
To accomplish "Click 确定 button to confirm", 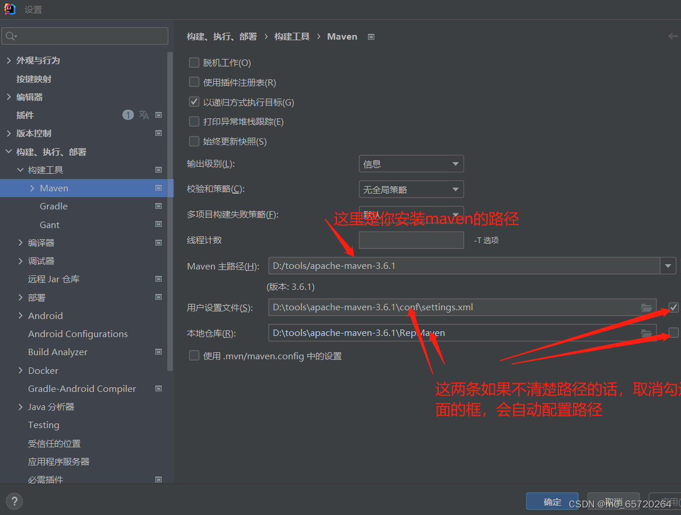I will pyautogui.click(x=552, y=502).
